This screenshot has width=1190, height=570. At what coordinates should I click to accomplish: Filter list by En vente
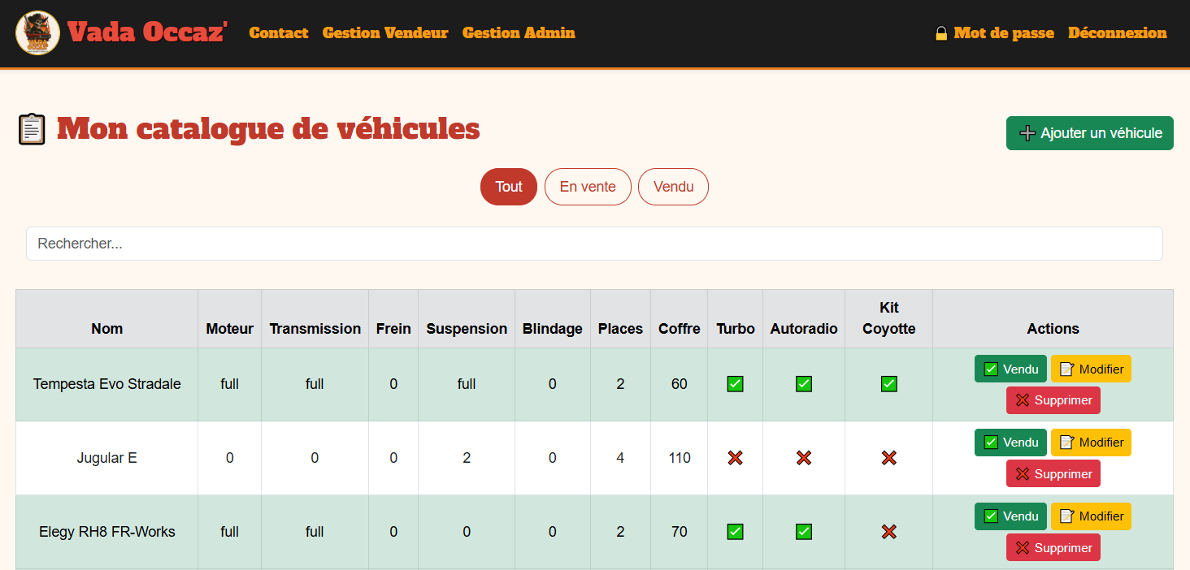(588, 187)
